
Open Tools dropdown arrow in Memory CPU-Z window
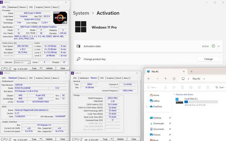tap(112, 139)
